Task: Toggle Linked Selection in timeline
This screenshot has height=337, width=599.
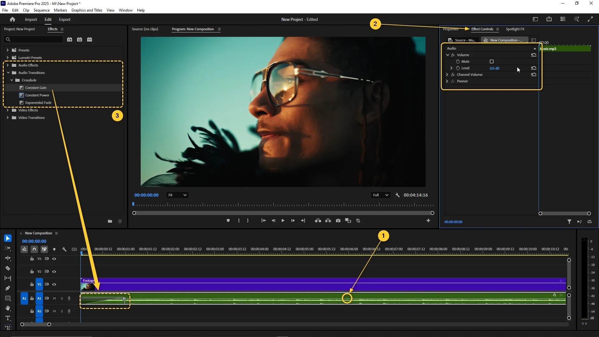Action: point(44,249)
